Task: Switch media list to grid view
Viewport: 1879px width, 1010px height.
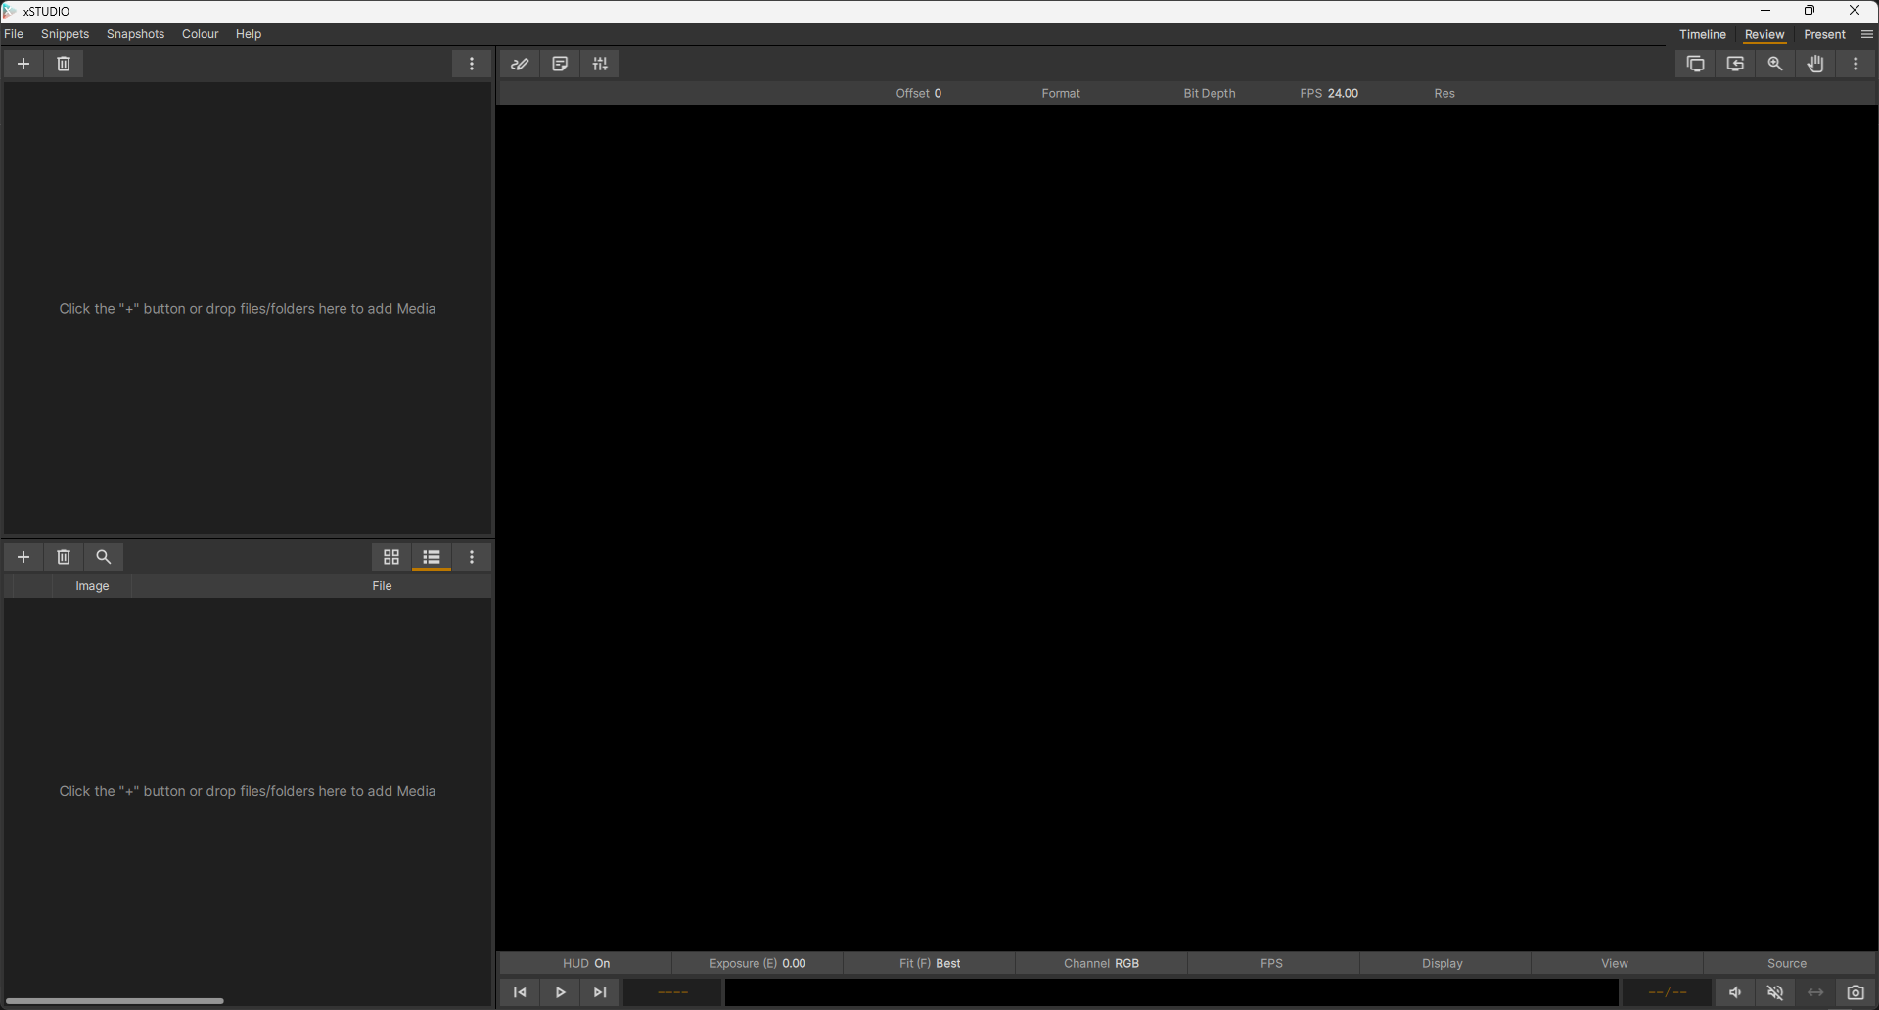Action: (391, 557)
